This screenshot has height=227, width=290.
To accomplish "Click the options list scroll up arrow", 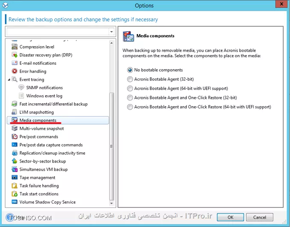I will (112, 43).
